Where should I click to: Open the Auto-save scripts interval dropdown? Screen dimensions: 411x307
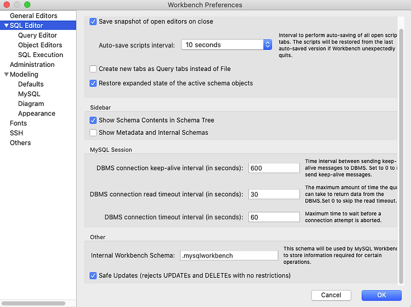pyautogui.click(x=226, y=45)
